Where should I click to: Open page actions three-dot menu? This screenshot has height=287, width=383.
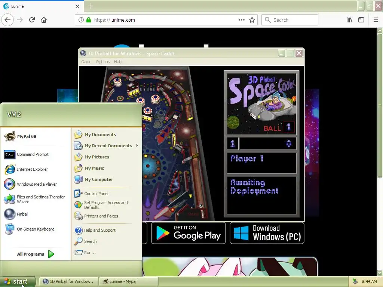(x=242, y=20)
